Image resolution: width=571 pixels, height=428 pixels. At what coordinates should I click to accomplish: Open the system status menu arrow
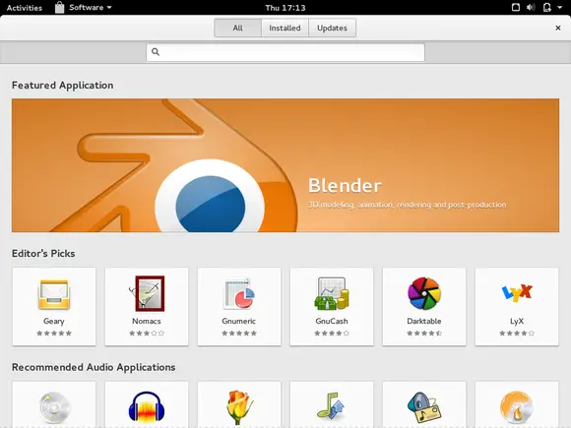(x=560, y=7)
